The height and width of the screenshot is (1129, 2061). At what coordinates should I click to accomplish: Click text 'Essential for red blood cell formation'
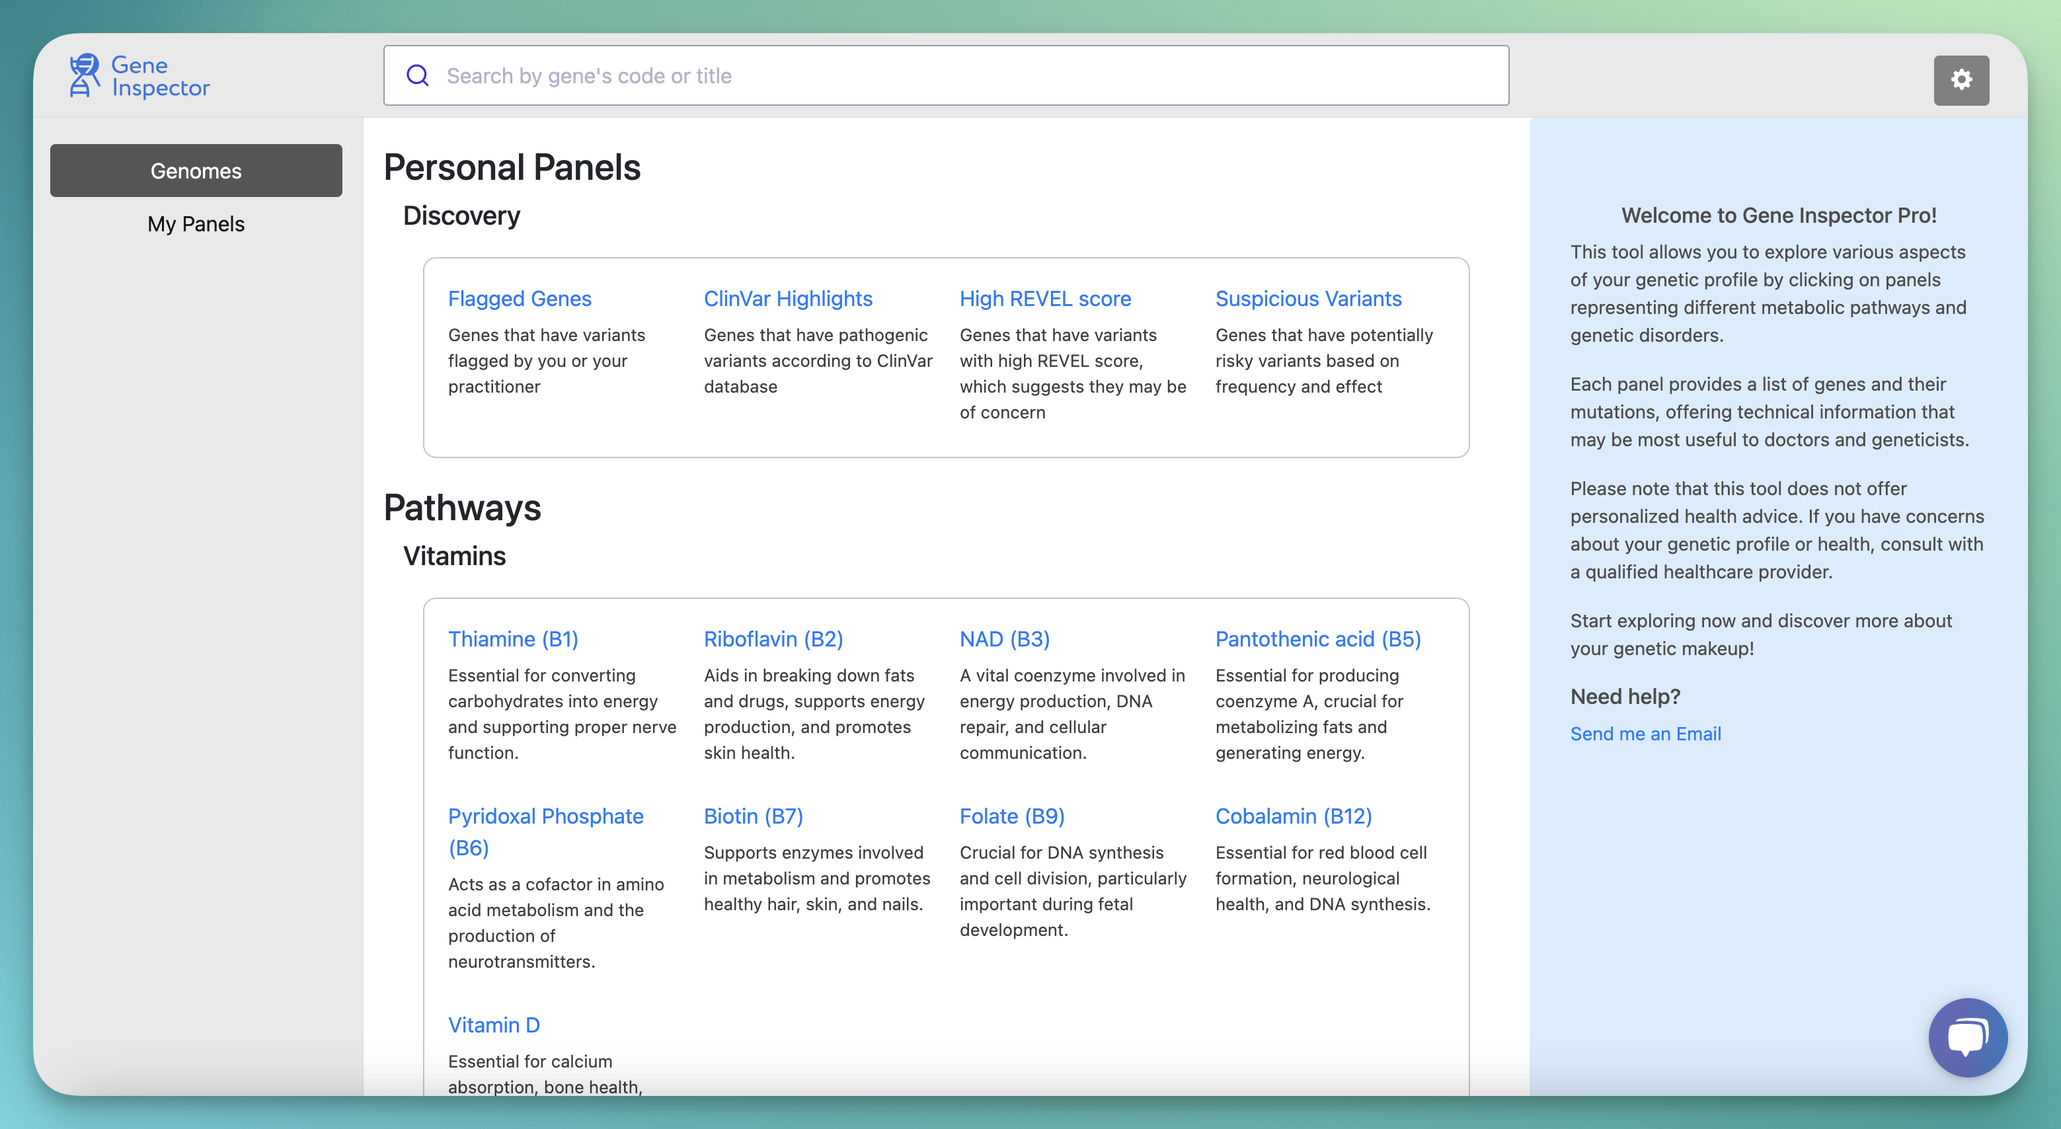click(1323, 878)
